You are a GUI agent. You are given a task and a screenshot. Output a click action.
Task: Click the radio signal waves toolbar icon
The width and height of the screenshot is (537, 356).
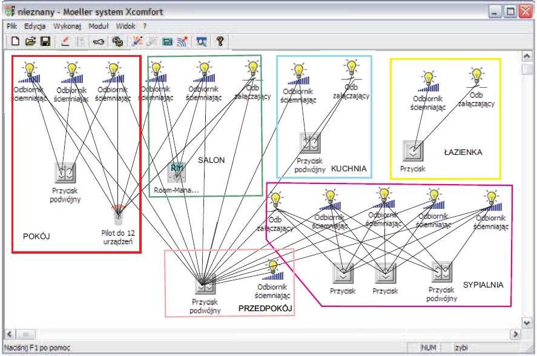183,42
